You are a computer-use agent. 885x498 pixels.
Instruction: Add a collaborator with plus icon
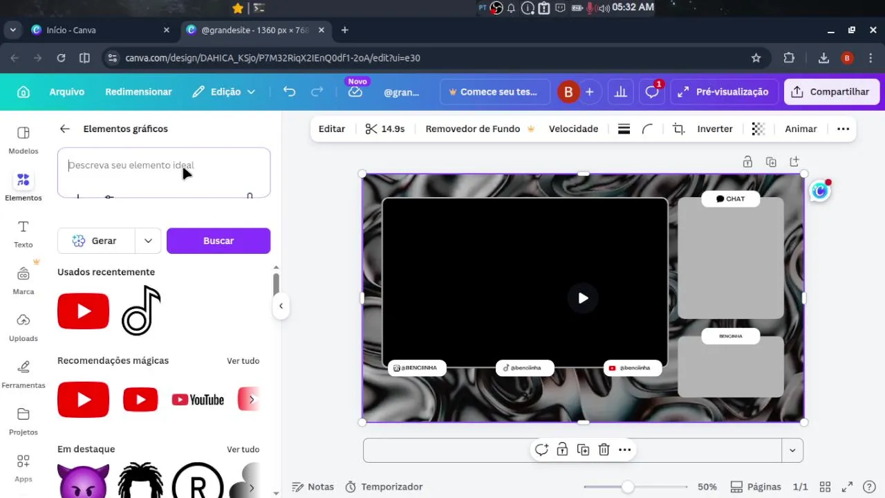(x=589, y=92)
